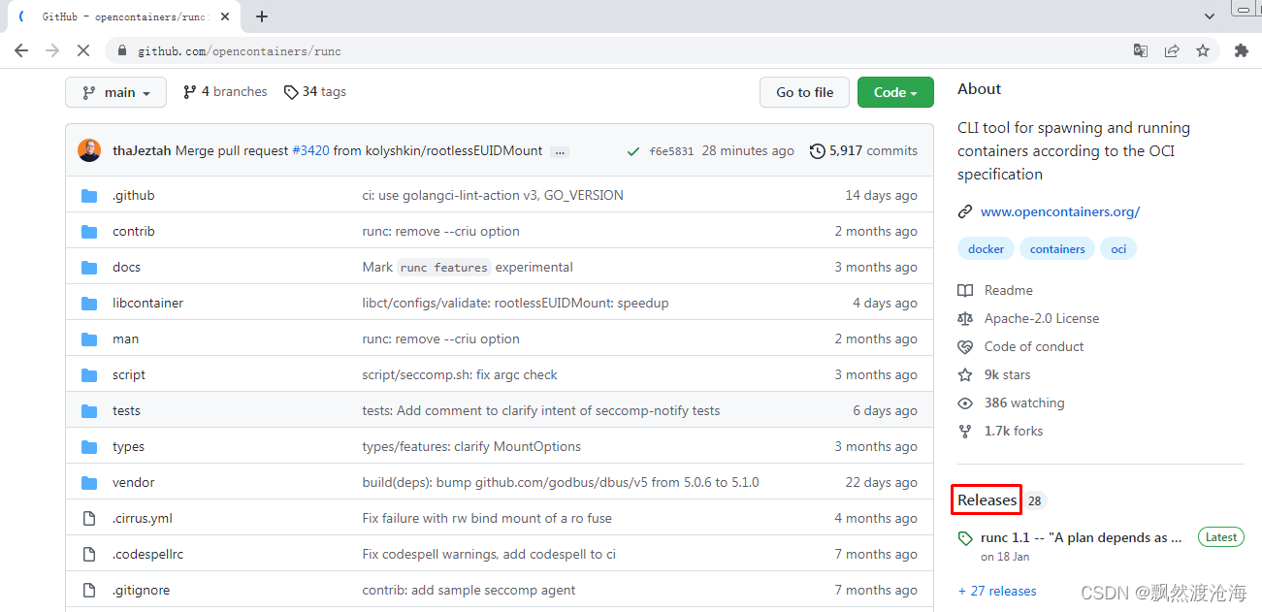Viewport: 1262px width, 612px height.
Task: Click the folder icon for man
Action: point(89,338)
